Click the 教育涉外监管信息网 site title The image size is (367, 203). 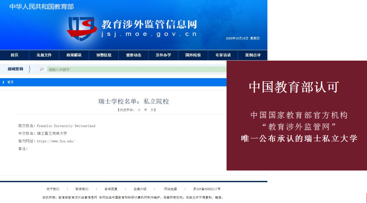[149, 24]
